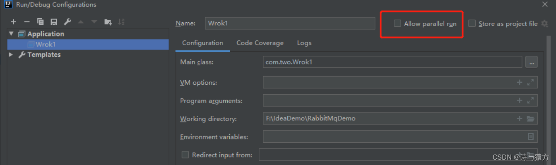556x165 pixels.
Task: Copy the selected configuration
Action: coord(40,22)
